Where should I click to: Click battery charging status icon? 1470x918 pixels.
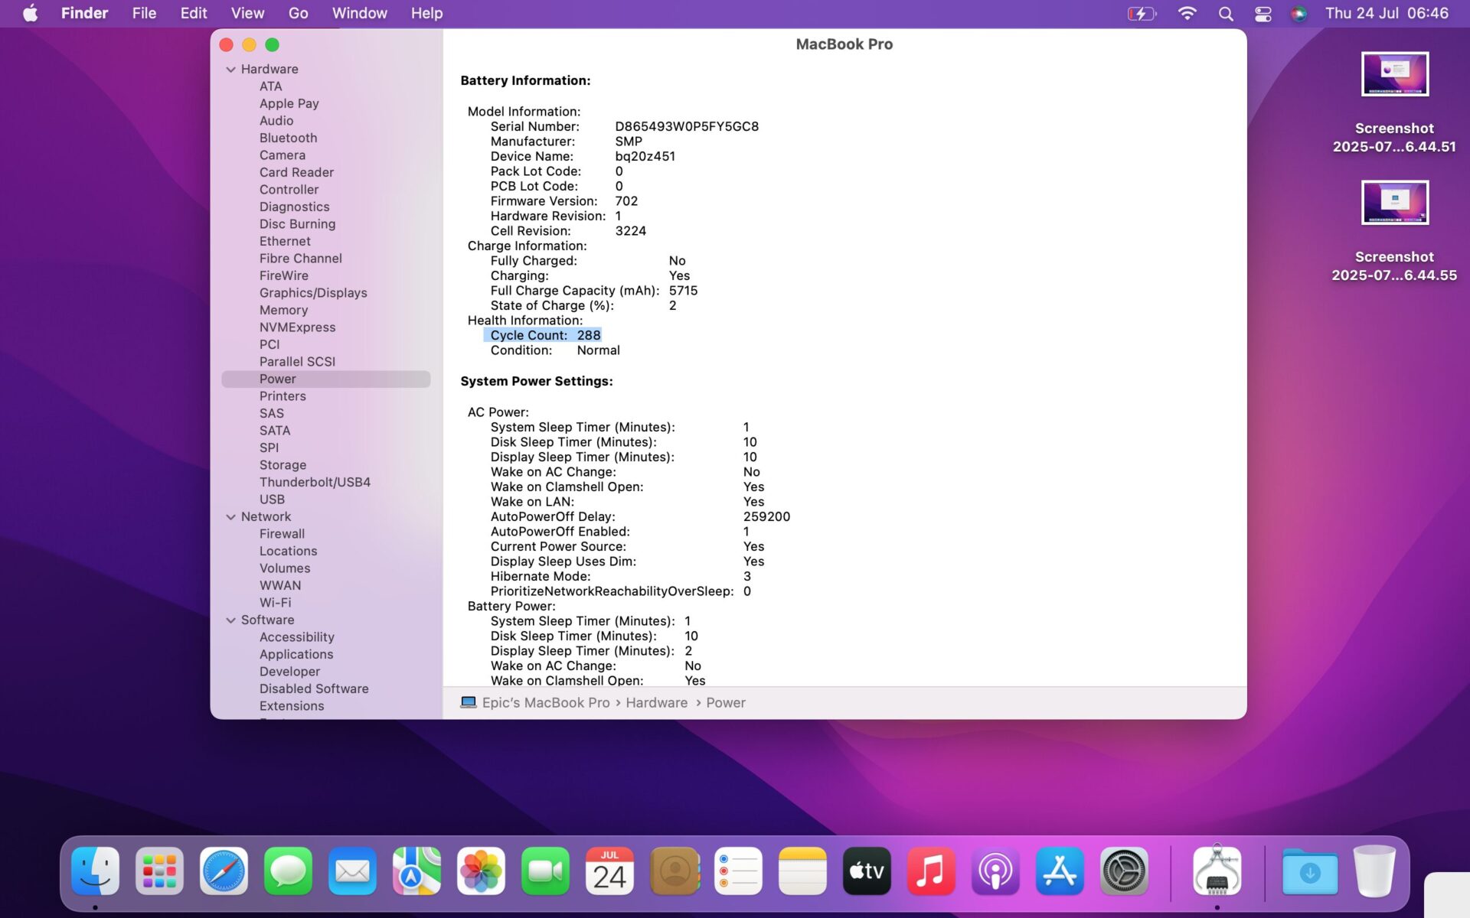(1141, 13)
